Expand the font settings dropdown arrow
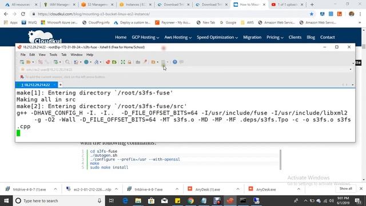This screenshot has height=206, width=366. point(101,62)
